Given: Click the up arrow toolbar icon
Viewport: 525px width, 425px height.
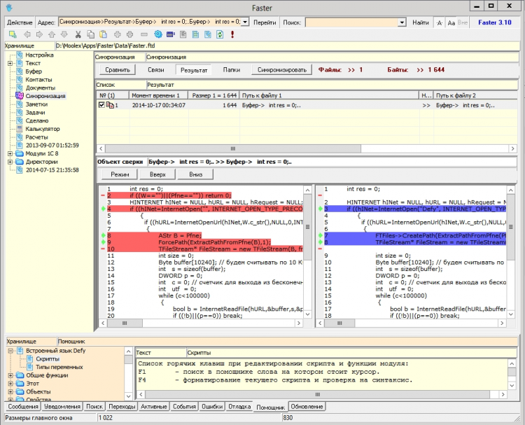Looking at the screenshot, I should 52,34.
